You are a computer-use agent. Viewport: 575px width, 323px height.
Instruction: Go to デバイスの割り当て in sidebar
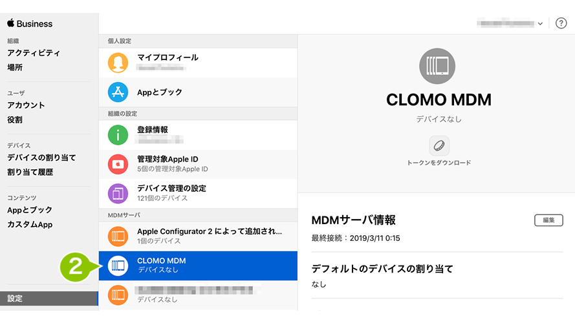41,158
